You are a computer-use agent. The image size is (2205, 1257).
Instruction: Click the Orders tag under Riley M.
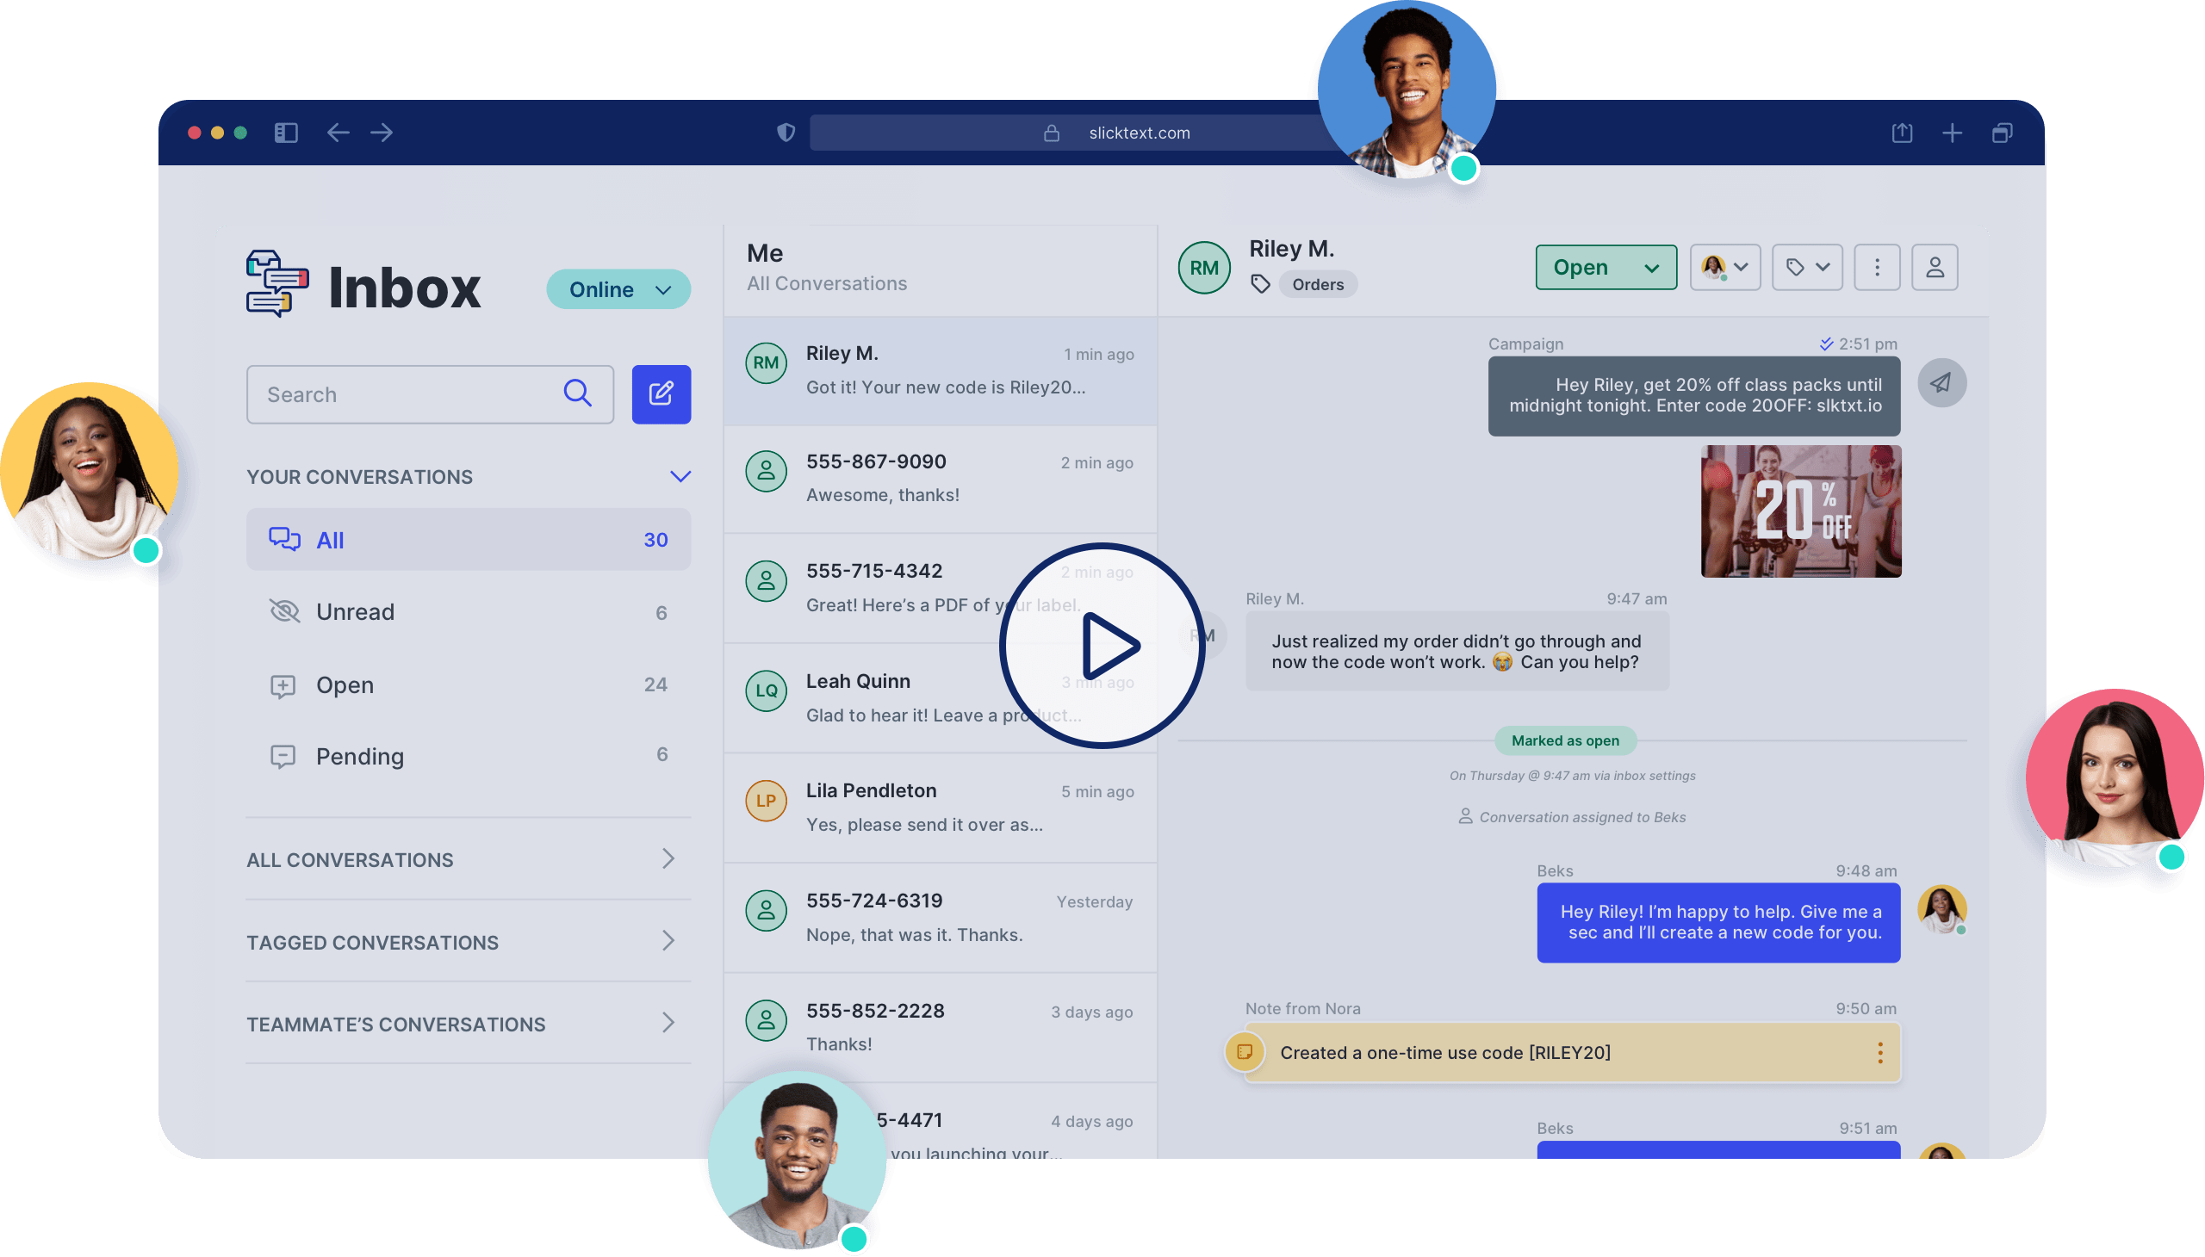tap(1317, 284)
